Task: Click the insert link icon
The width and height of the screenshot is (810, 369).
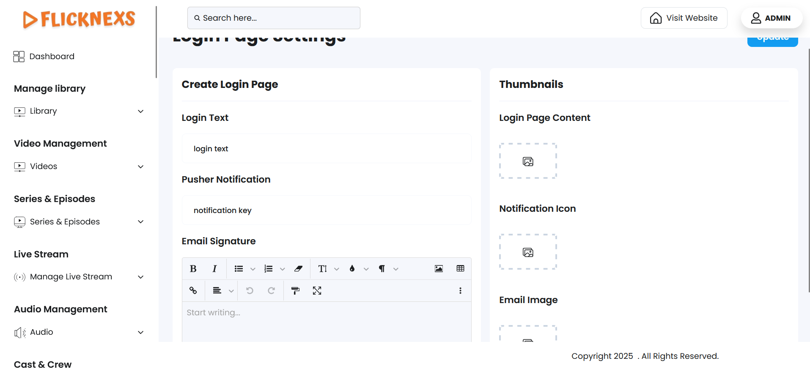Action: click(x=193, y=291)
